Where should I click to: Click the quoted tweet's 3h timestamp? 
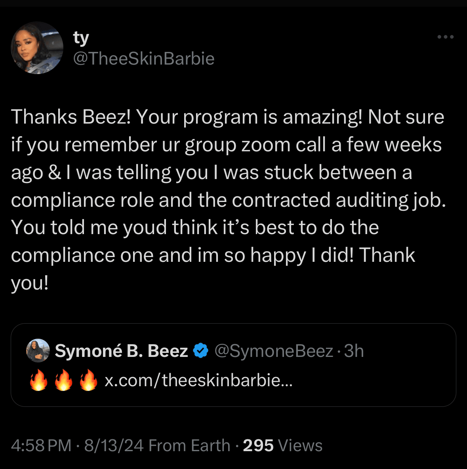point(354,351)
